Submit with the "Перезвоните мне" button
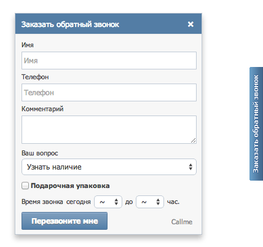Screen dimensions: 263x247 65,221
